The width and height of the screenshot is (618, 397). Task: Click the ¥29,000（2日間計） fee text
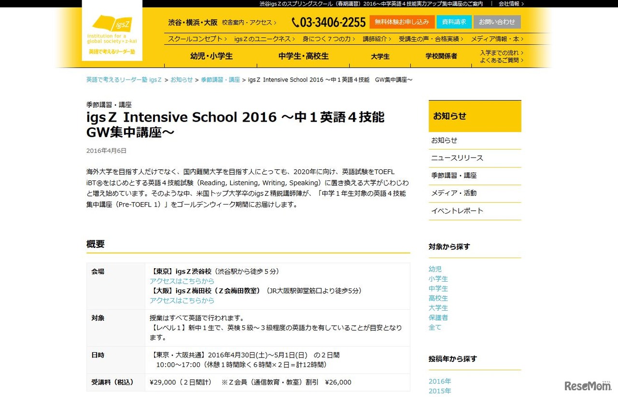[x=181, y=383]
